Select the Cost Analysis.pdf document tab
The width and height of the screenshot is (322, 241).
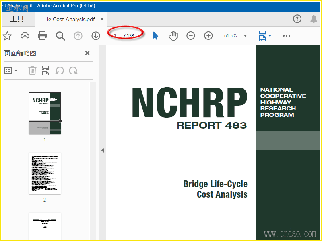coord(71,19)
